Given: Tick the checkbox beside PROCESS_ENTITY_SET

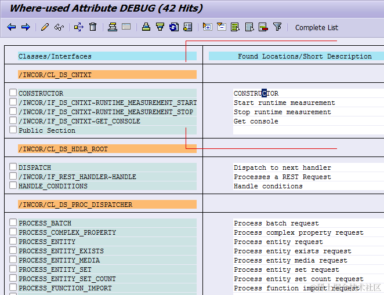Looking at the screenshot, I should click(x=13, y=269).
